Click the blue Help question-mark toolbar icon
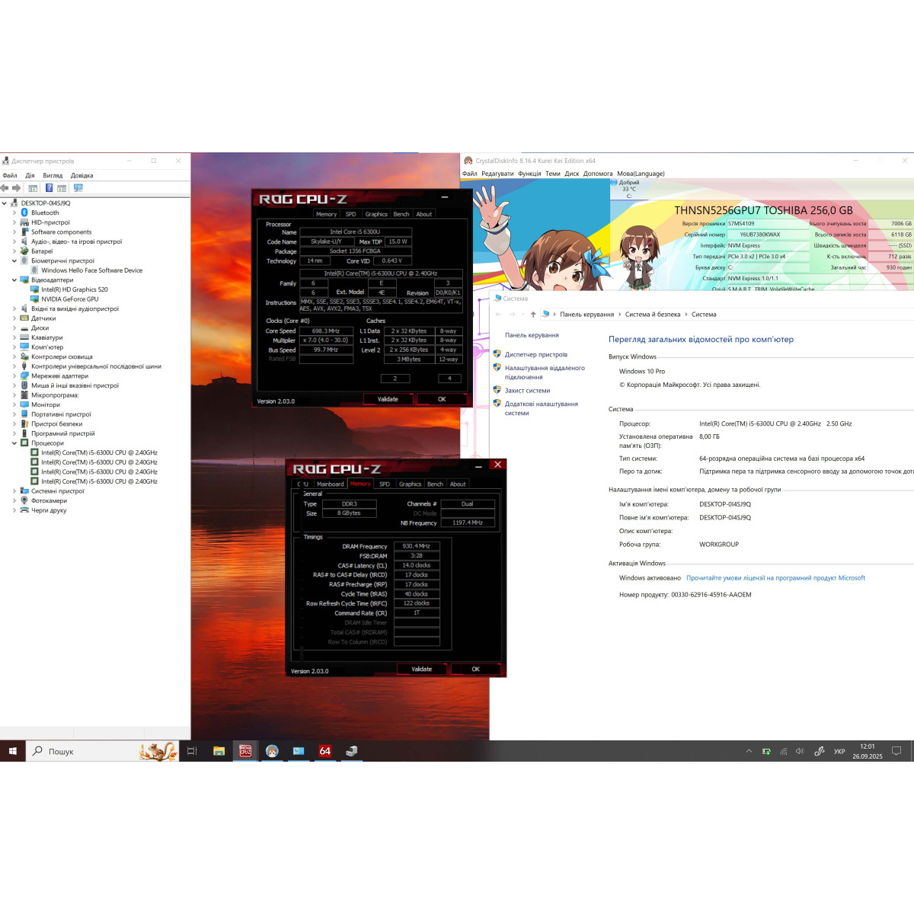 coord(50,187)
